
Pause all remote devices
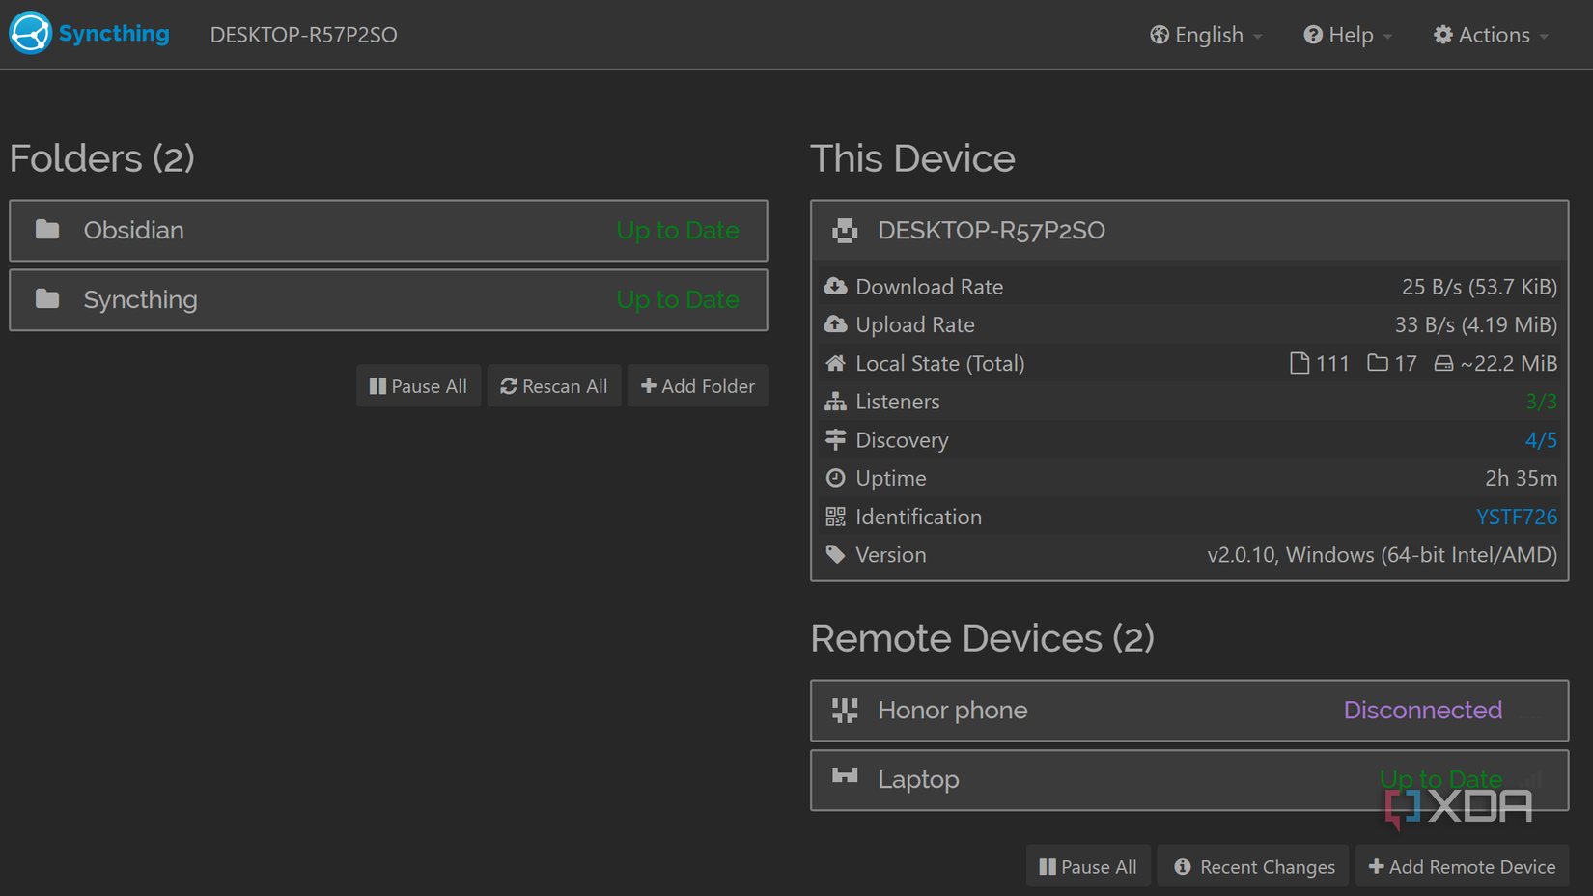(x=1088, y=866)
